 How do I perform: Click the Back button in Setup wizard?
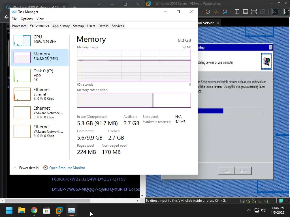(x=226, y=171)
